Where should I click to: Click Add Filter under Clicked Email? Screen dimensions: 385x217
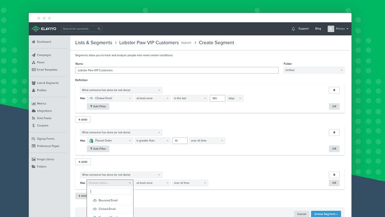(98, 106)
